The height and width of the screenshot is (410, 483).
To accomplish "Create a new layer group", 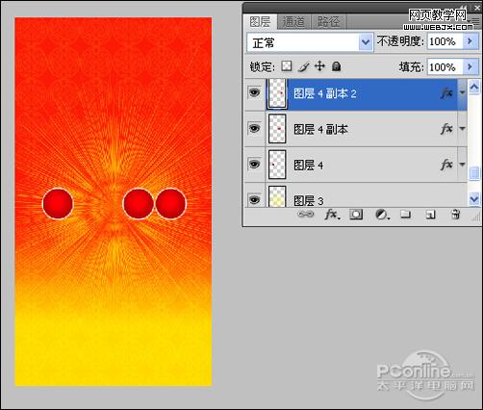I will (x=406, y=214).
